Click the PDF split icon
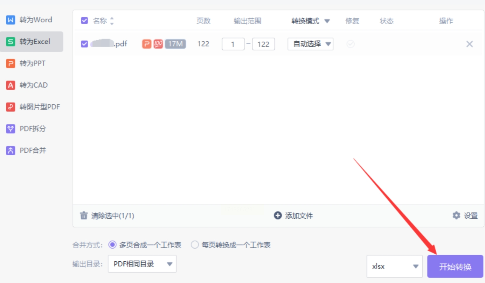The image size is (485, 283). click(x=10, y=129)
